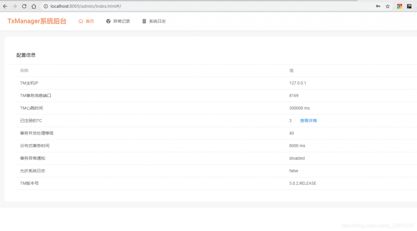Image resolution: width=417 pixels, height=231 pixels.
Task: Select the 配置信息 heading
Action: click(26, 55)
